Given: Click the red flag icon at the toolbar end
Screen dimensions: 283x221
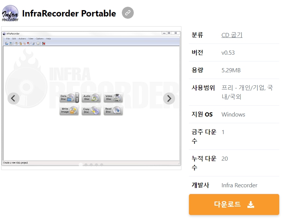Looking at the screenshot, I should tap(44, 43).
